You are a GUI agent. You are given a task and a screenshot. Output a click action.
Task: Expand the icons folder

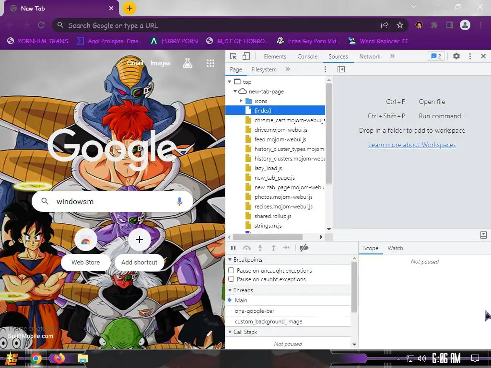[x=241, y=101]
